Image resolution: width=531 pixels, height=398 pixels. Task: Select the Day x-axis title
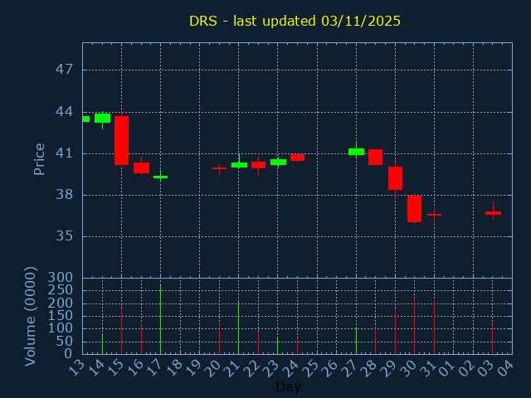[288, 386]
